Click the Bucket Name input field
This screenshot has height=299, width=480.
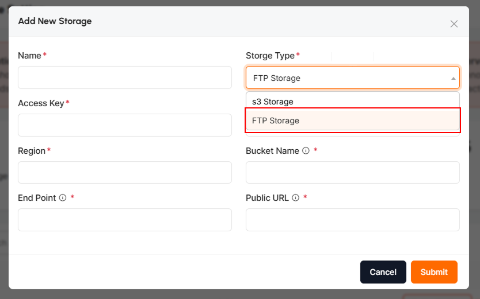click(x=352, y=172)
